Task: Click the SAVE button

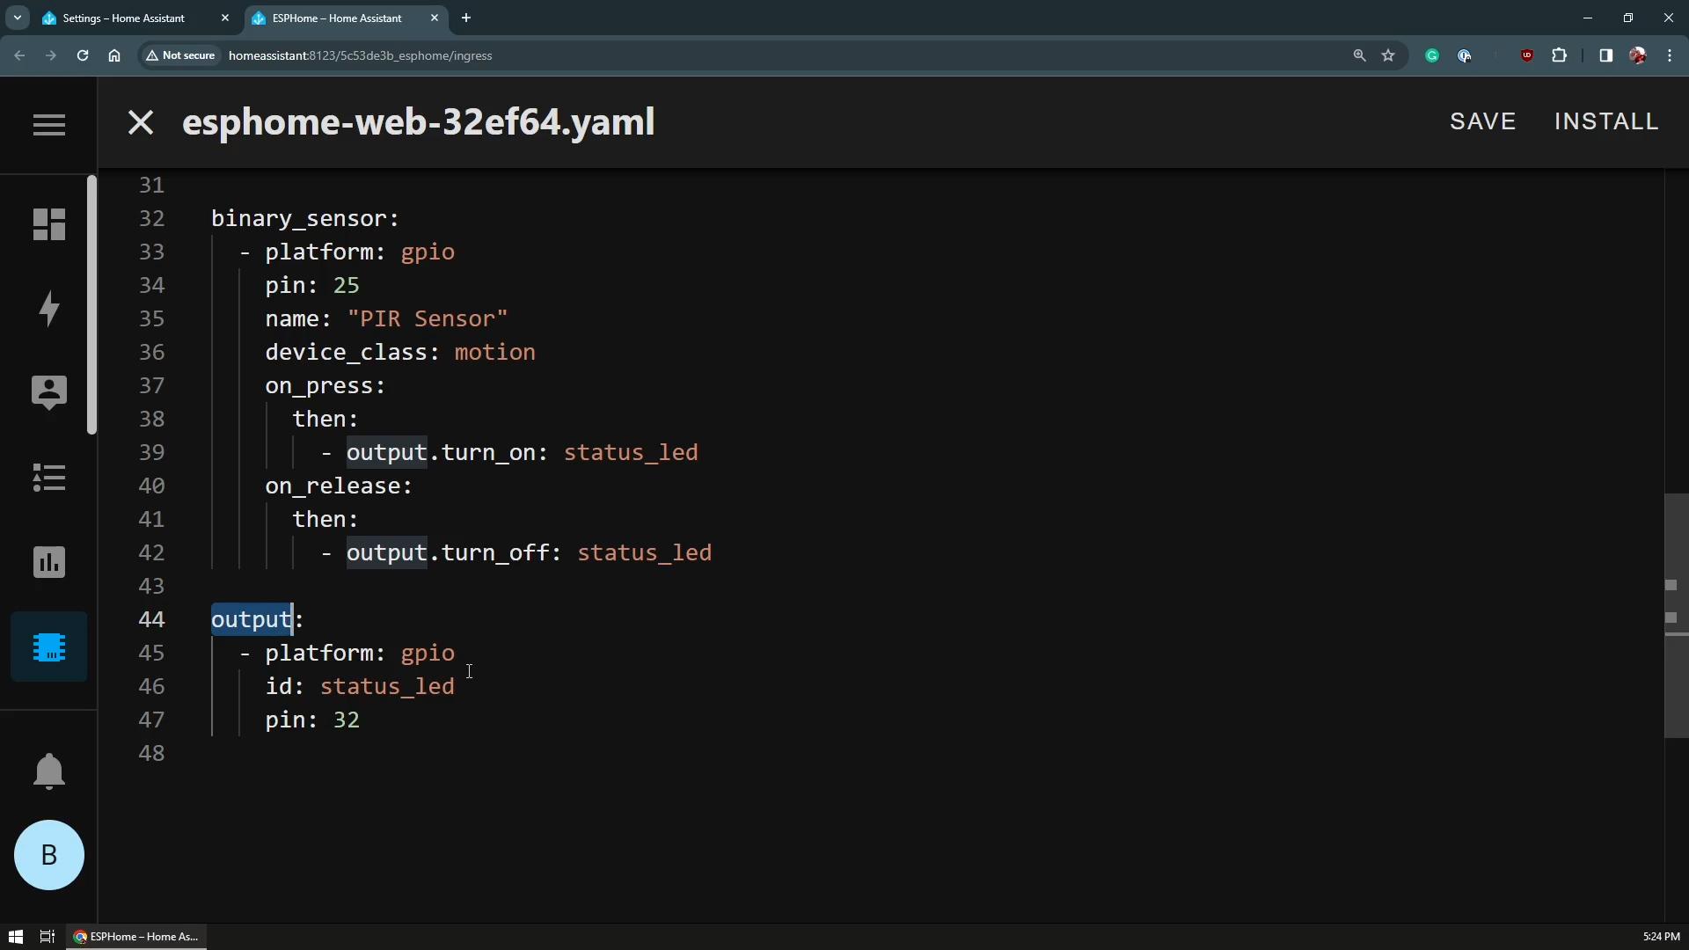Action: pos(1482,121)
